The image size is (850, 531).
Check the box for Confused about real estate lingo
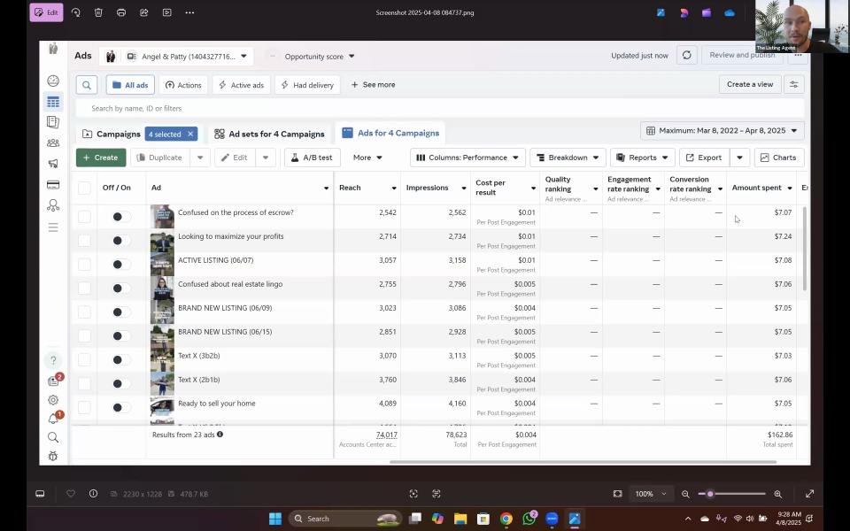(84, 289)
